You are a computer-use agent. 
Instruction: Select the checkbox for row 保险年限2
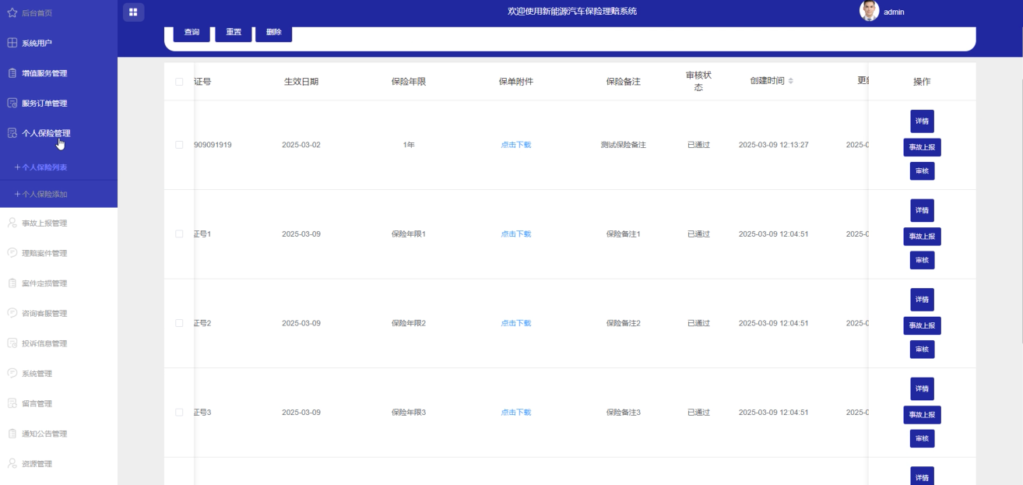point(179,323)
